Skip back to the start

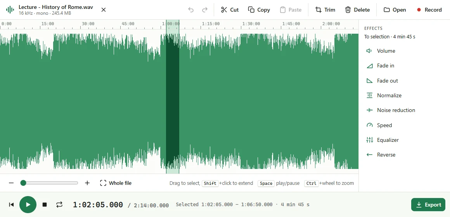[x=11, y=204]
